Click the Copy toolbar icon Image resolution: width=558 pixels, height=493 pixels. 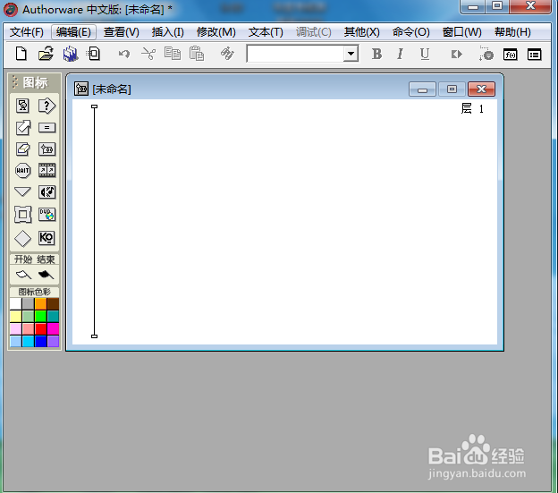pyautogui.click(x=173, y=54)
